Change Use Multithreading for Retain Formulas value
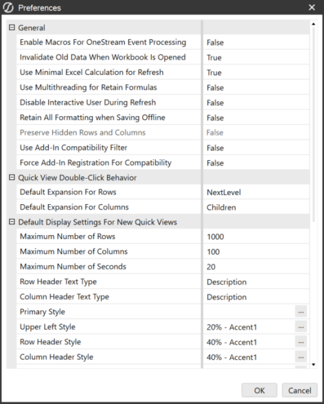 (x=256, y=87)
